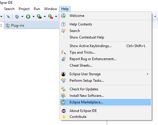The height and width of the screenshot is (125, 158).
Task: Toggle Skip All Breakpoints icon
Action: click(x=8, y=17)
